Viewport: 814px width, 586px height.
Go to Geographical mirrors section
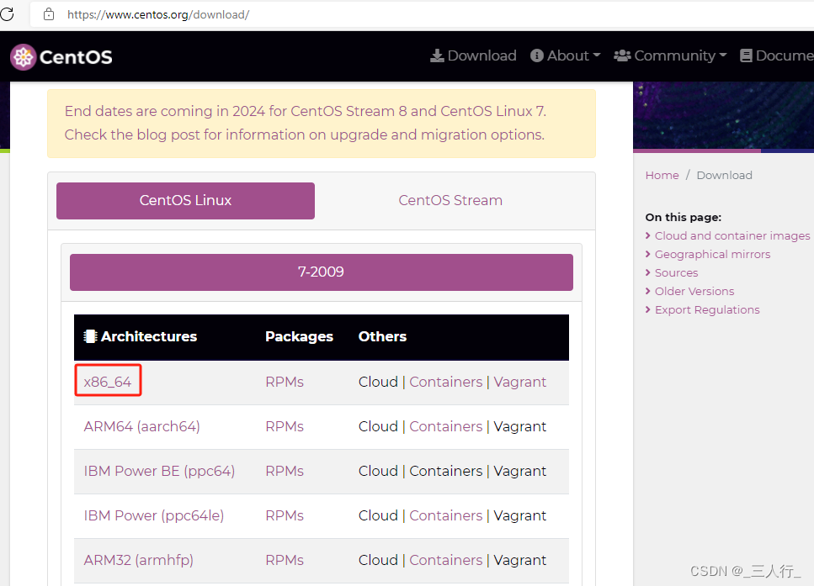click(x=712, y=254)
